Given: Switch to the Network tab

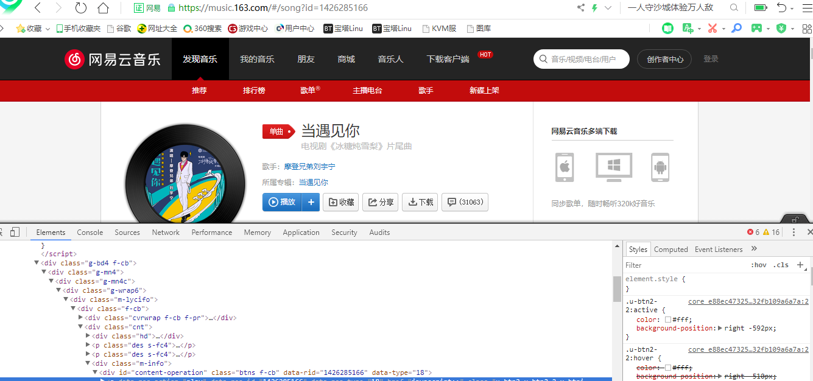Looking at the screenshot, I should pyautogui.click(x=166, y=232).
